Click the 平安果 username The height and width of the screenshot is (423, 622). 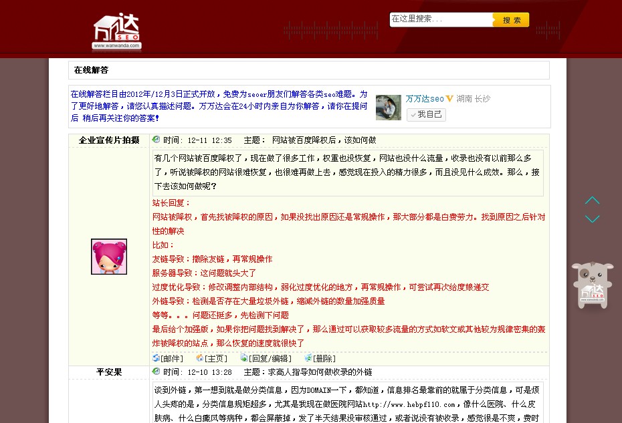coord(109,372)
